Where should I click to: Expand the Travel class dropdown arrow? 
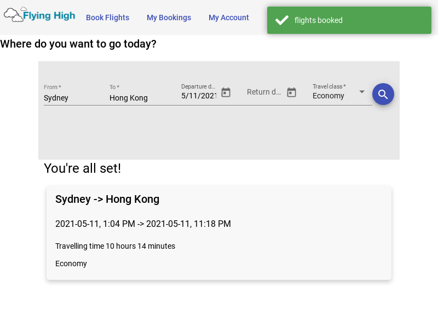[361, 92]
